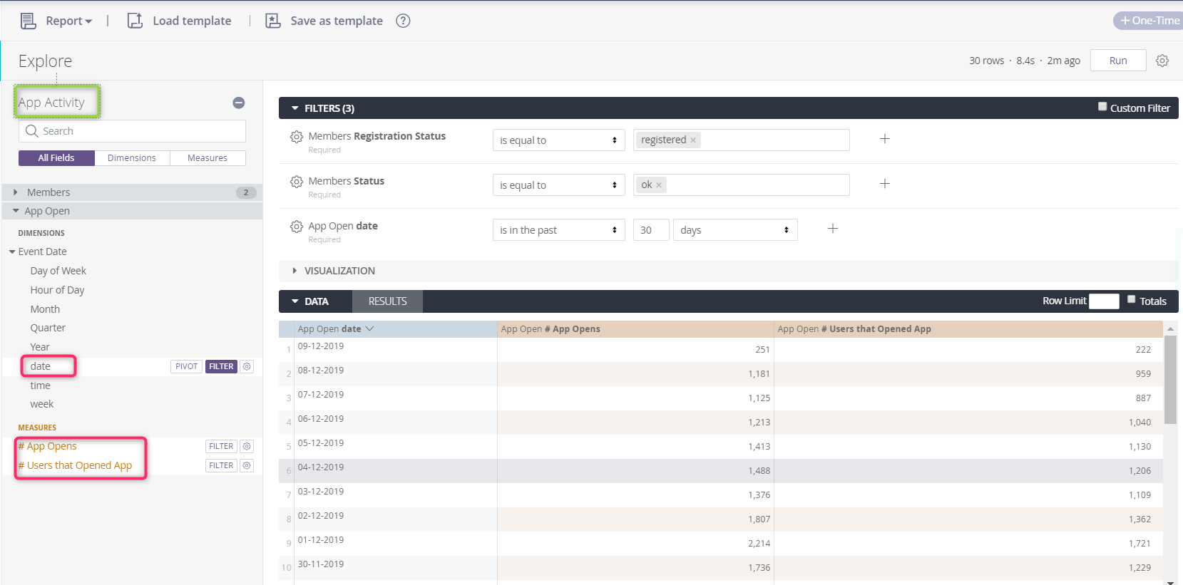Toggle the FILTER button for date dimension
Image resolution: width=1183 pixels, height=585 pixels.
click(x=221, y=366)
